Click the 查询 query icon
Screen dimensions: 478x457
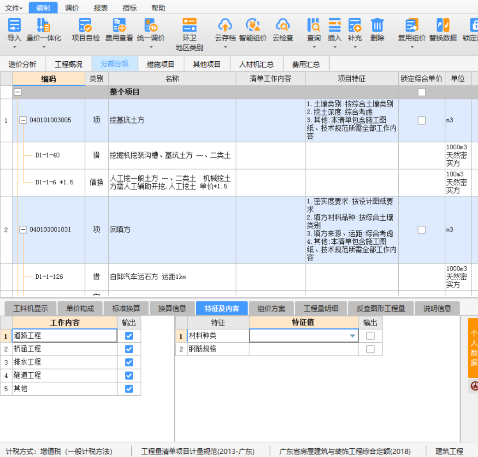(314, 25)
